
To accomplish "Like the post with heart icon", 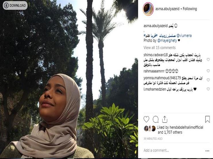I will [x=146, y=119].
